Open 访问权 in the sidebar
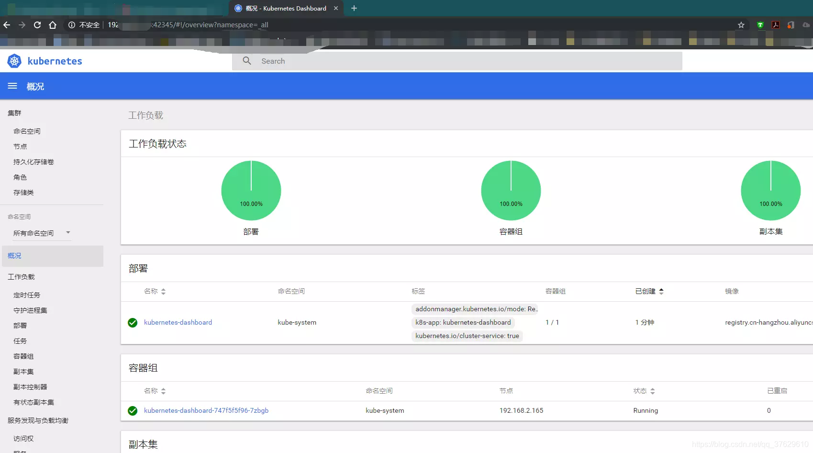The width and height of the screenshot is (813, 453). [23, 439]
